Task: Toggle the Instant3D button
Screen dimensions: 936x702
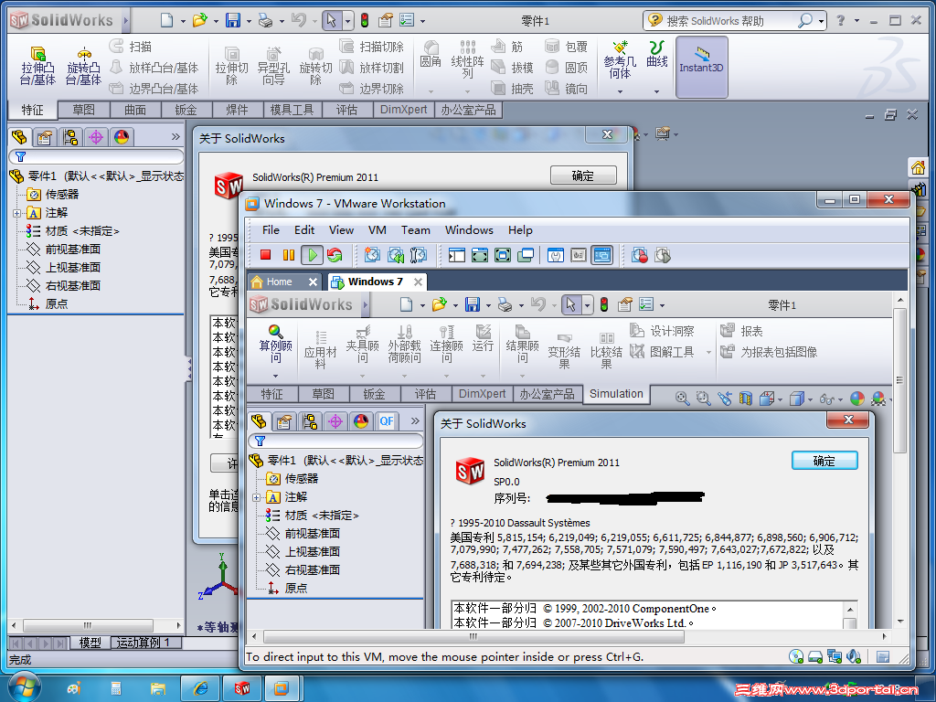Action: pyautogui.click(x=701, y=66)
